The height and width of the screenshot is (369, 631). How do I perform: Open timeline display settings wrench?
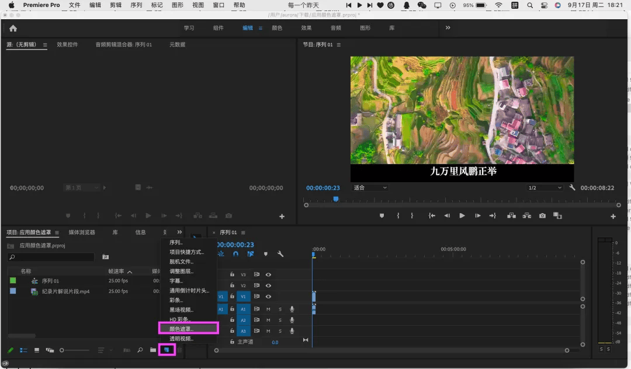point(280,253)
